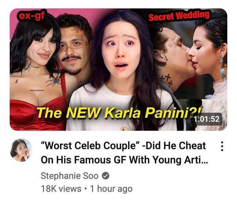Expand the truncated title ellipsis after 'Arti'

point(204,162)
